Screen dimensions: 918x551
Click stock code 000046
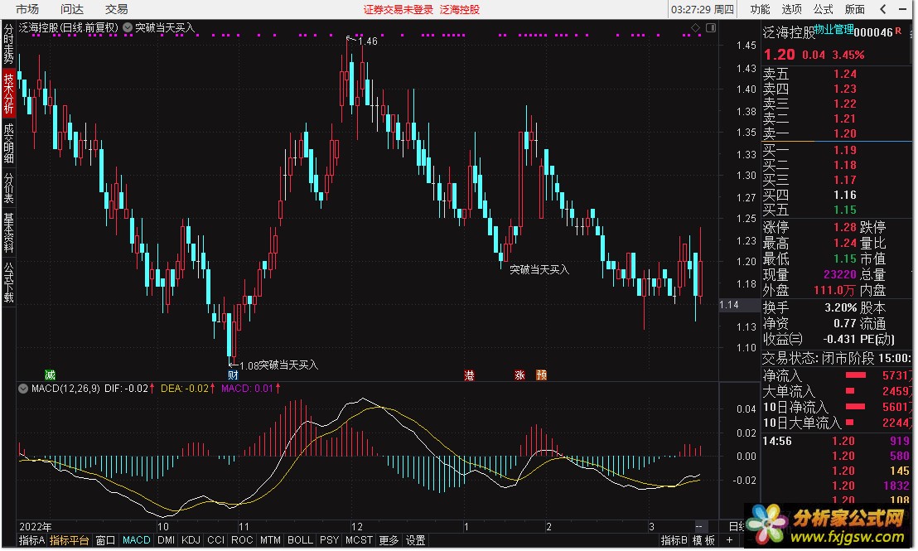pos(873,33)
